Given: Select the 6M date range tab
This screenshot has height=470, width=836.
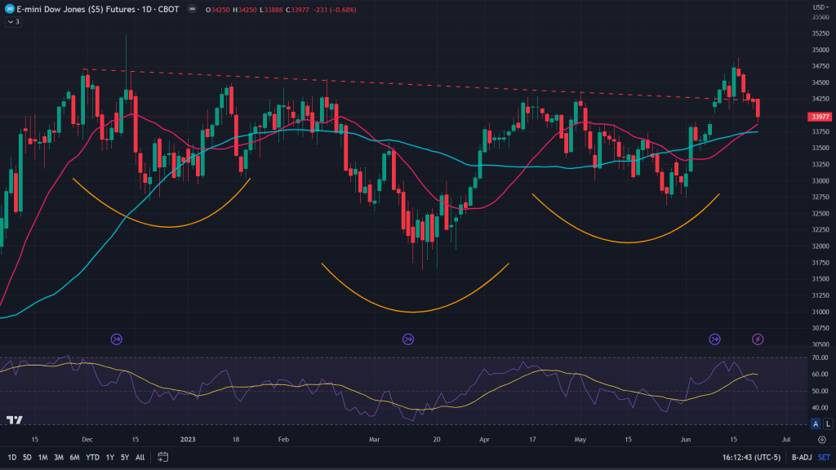Looking at the screenshot, I should pos(74,457).
